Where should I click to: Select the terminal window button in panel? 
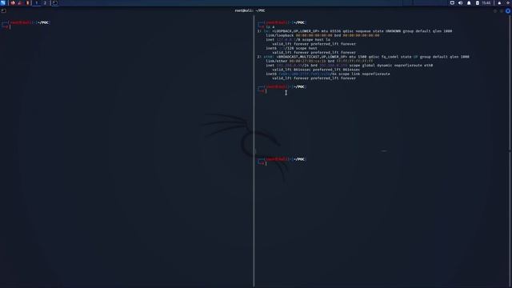tap(55, 2)
